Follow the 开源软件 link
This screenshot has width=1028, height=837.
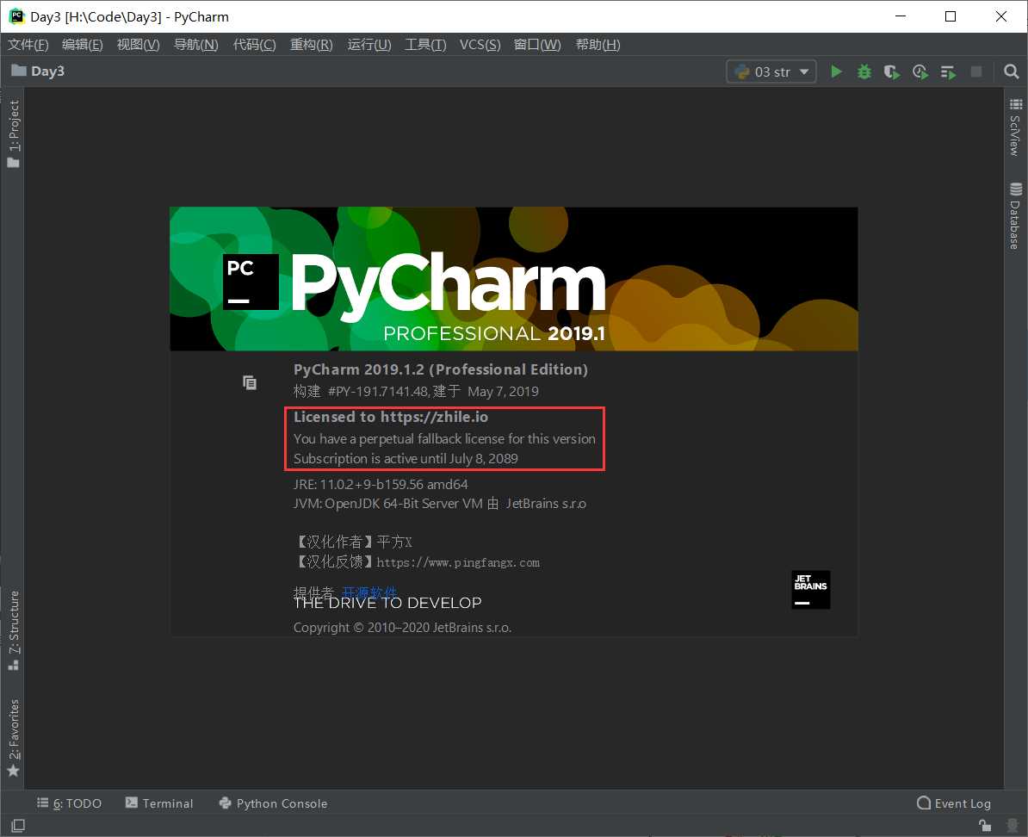(x=369, y=592)
